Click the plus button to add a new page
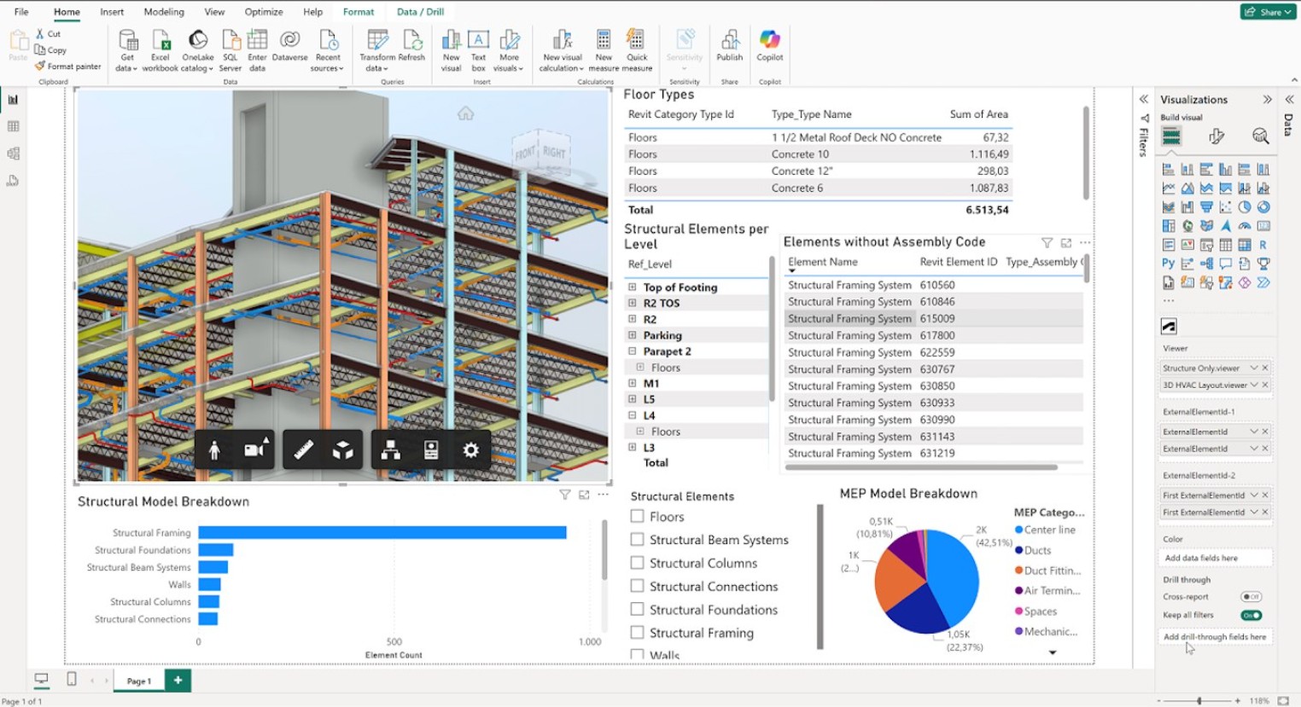 click(x=177, y=680)
